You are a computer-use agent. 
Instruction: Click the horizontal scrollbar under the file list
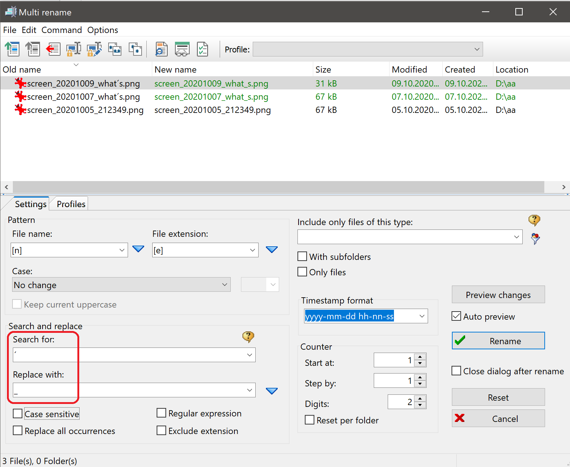click(279, 187)
